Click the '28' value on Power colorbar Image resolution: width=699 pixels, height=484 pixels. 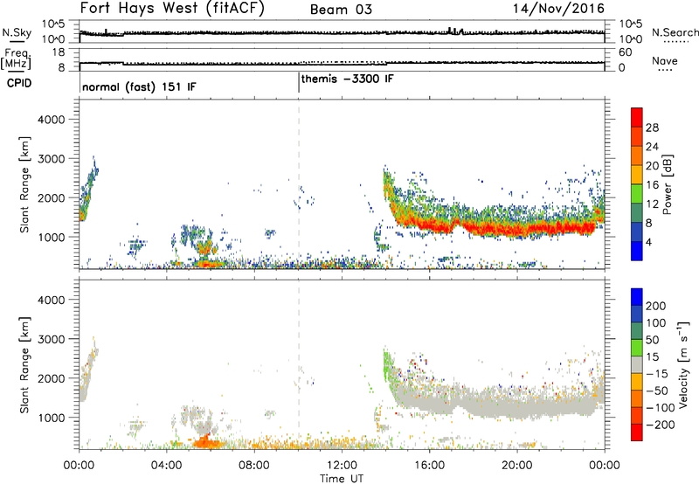(652, 128)
